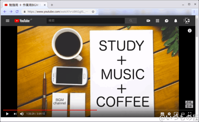
Task: Open the create video camera icon
Action: tap(148, 21)
